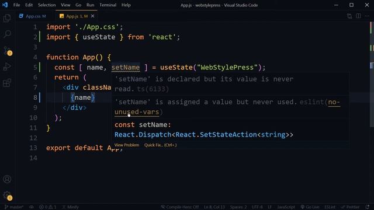The height and width of the screenshot is (210, 374).
Task: Close the App.js tab
Action: (92, 16)
